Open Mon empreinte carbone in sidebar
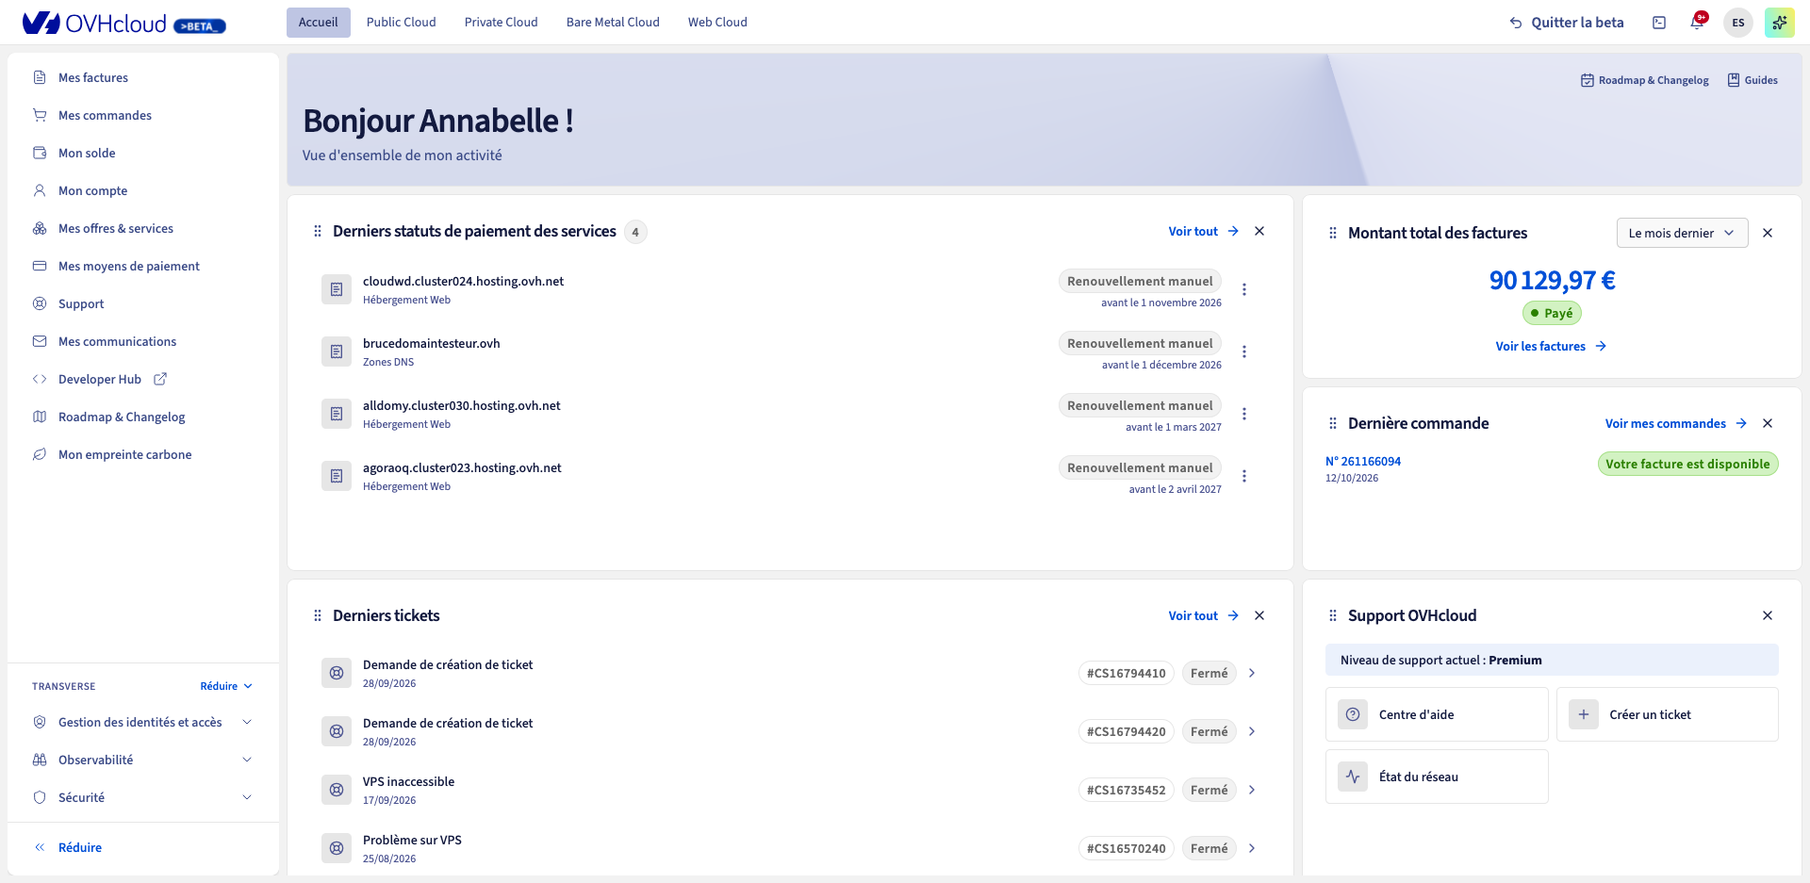The height and width of the screenshot is (883, 1810). [x=124, y=454]
